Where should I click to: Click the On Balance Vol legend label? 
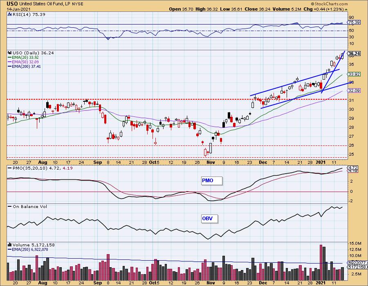click(x=30, y=206)
